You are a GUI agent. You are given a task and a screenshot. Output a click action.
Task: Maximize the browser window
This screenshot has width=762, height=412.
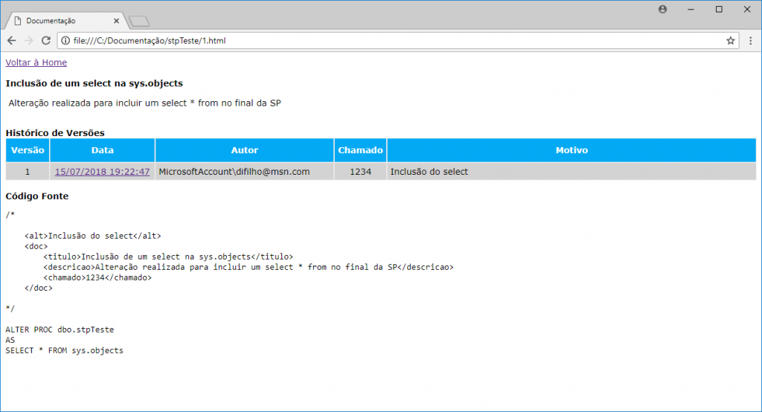click(719, 9)
